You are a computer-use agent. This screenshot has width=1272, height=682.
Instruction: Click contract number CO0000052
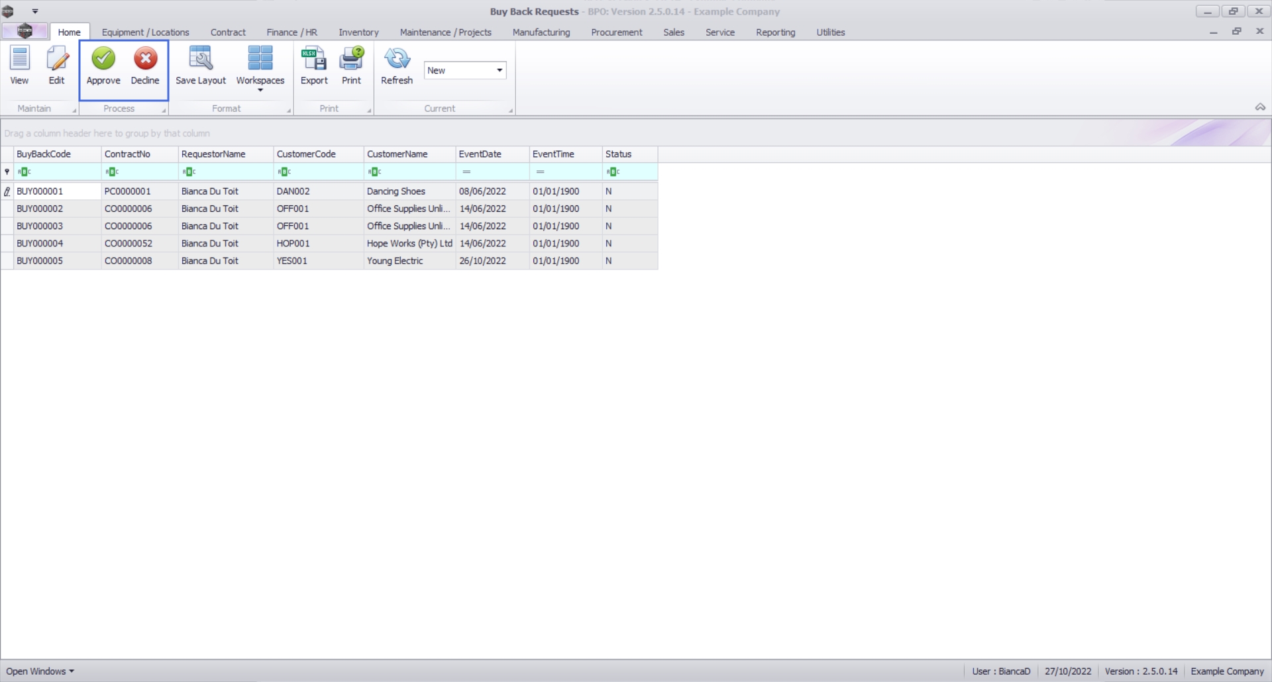pos(140,244)
